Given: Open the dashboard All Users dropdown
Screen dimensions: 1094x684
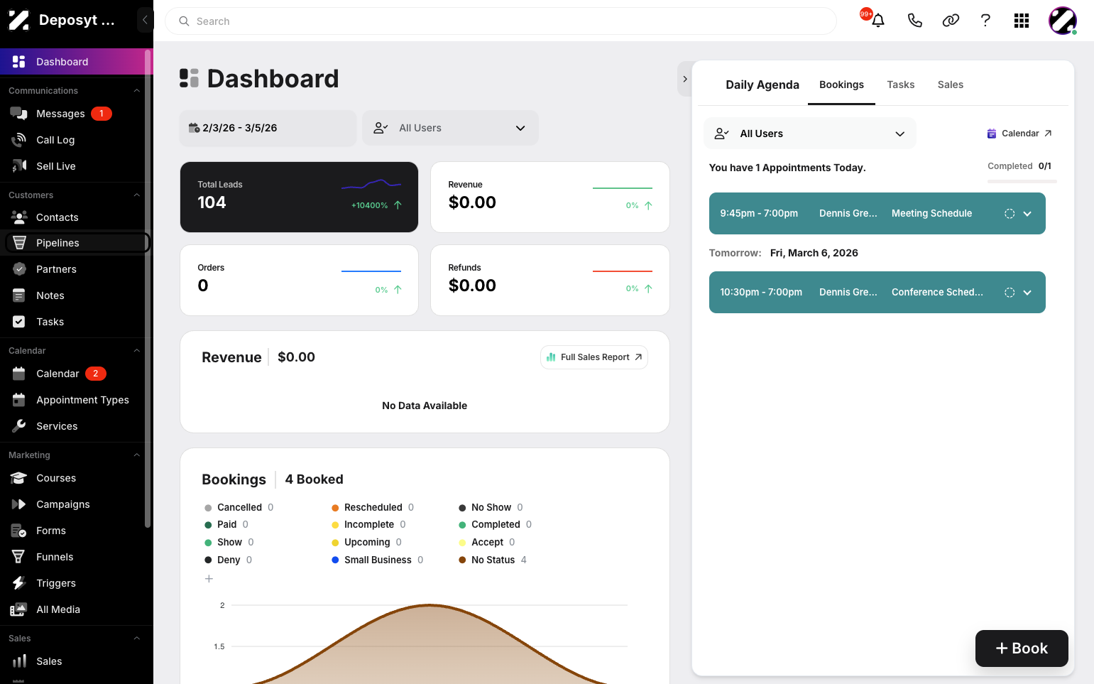Looking at the screenshot, I should 450,128.
